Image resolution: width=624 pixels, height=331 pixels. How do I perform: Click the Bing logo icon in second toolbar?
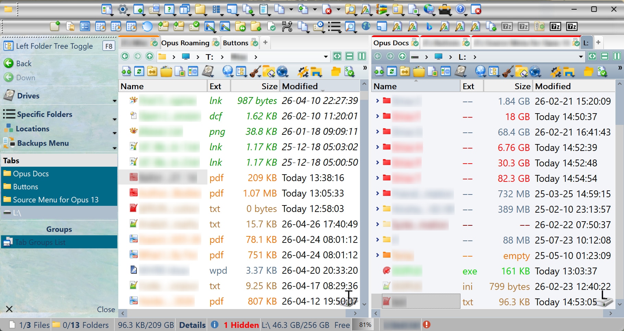tap(429, 26)
